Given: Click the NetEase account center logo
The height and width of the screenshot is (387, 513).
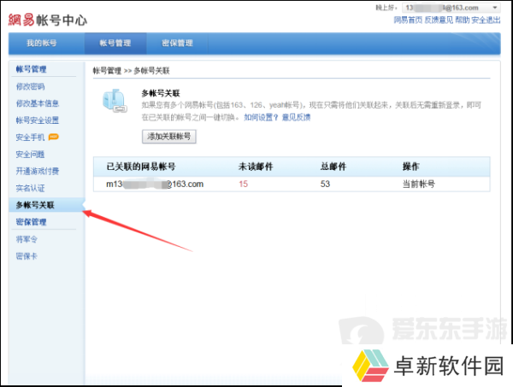Looking at the screenshot, I should click(48, 20).
